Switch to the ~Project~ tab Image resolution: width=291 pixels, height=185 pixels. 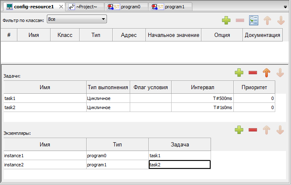pyautogui.click(x=86, y=7)
